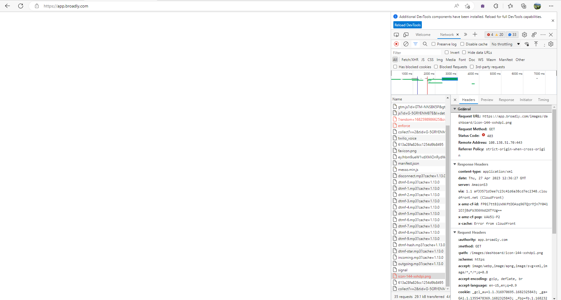Check the Has blocked cookies checkbox
561x300 pixels.
click(x=395, y=67)
